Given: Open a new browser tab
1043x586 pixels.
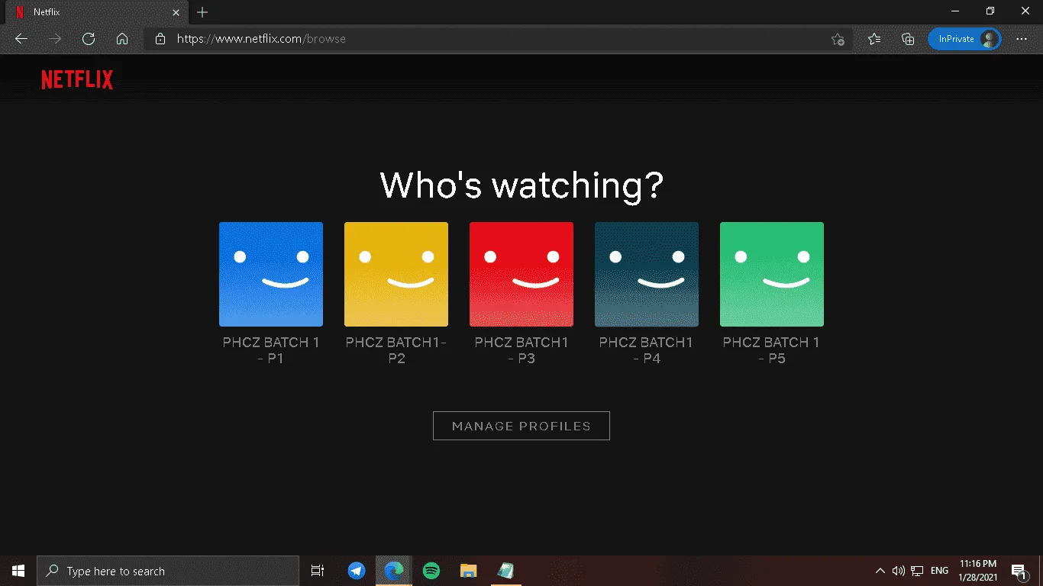Looking at the screenshot, I should coord(202,12).
